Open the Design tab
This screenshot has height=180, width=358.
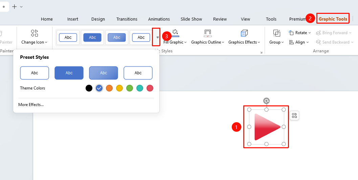click(x=98, y=19)
